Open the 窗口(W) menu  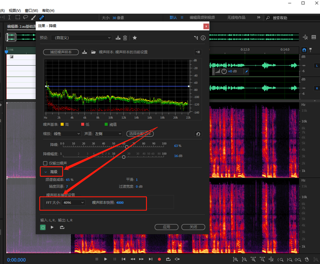(30, 10)
